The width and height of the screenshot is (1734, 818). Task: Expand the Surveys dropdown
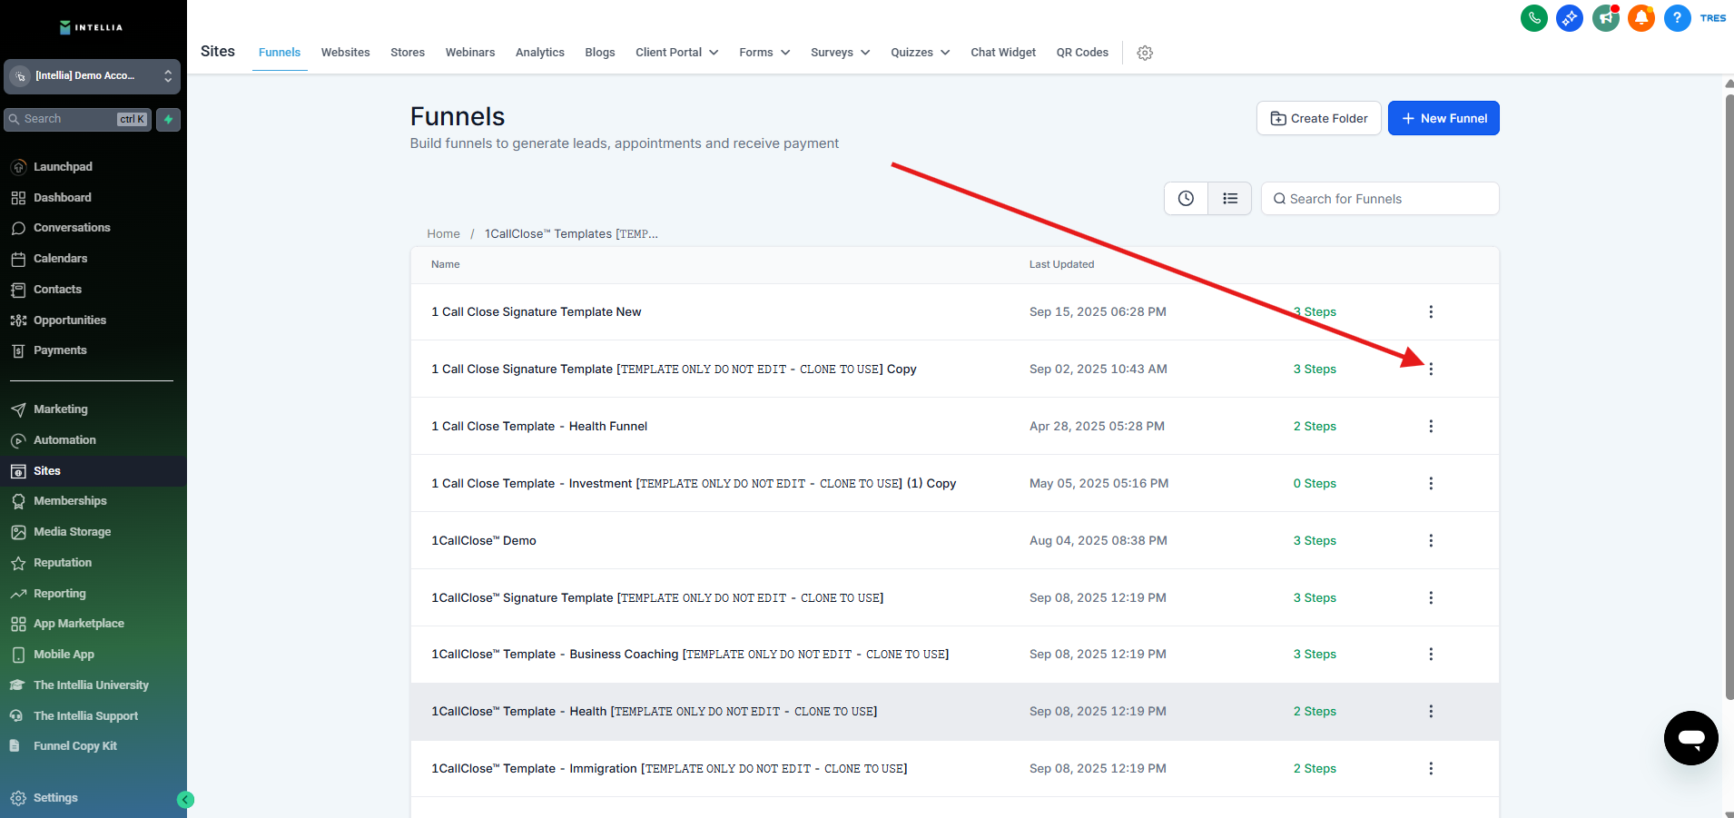point(841,53)
